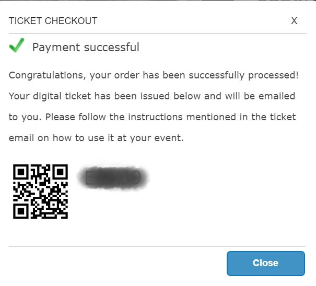Click the QR code's bottom-left finder square
Viewport: 316px width, 286px height.
pos(20,211)
